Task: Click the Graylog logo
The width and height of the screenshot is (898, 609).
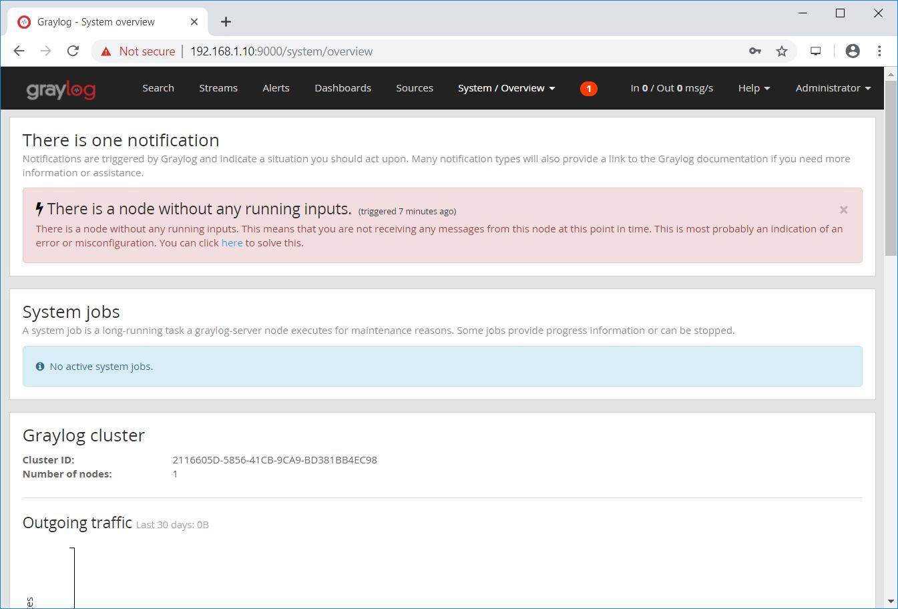Action: click(60, 87)
